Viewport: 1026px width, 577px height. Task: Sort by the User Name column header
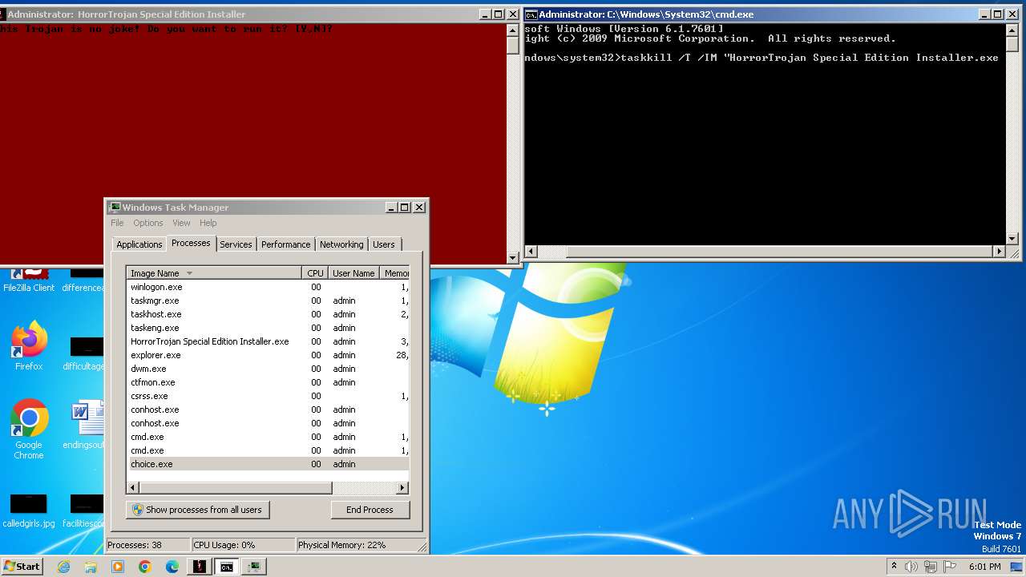[x=353, y=273]
